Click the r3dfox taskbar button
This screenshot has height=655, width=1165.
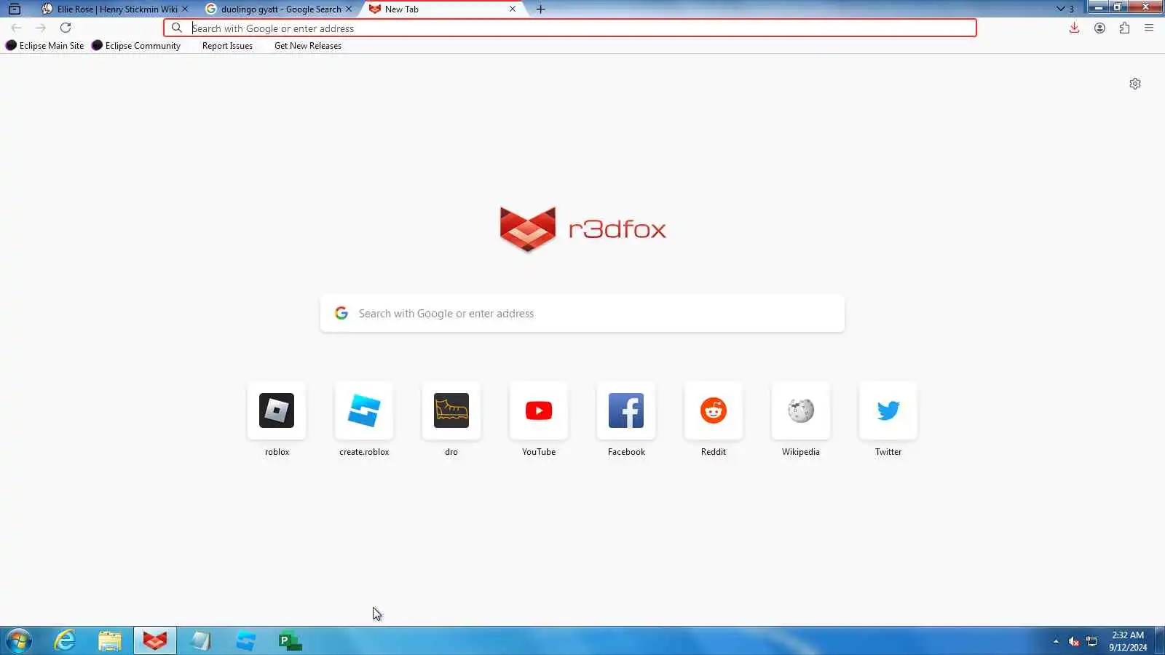155,641
